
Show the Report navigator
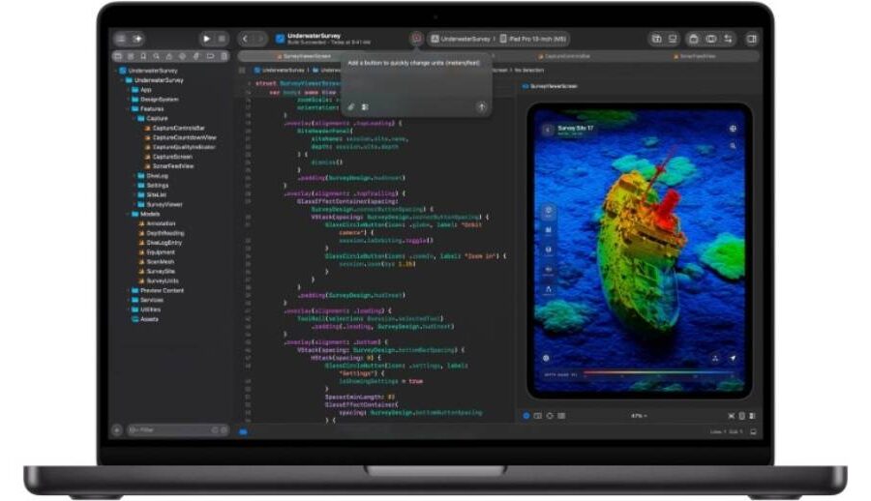click(224, 56)
